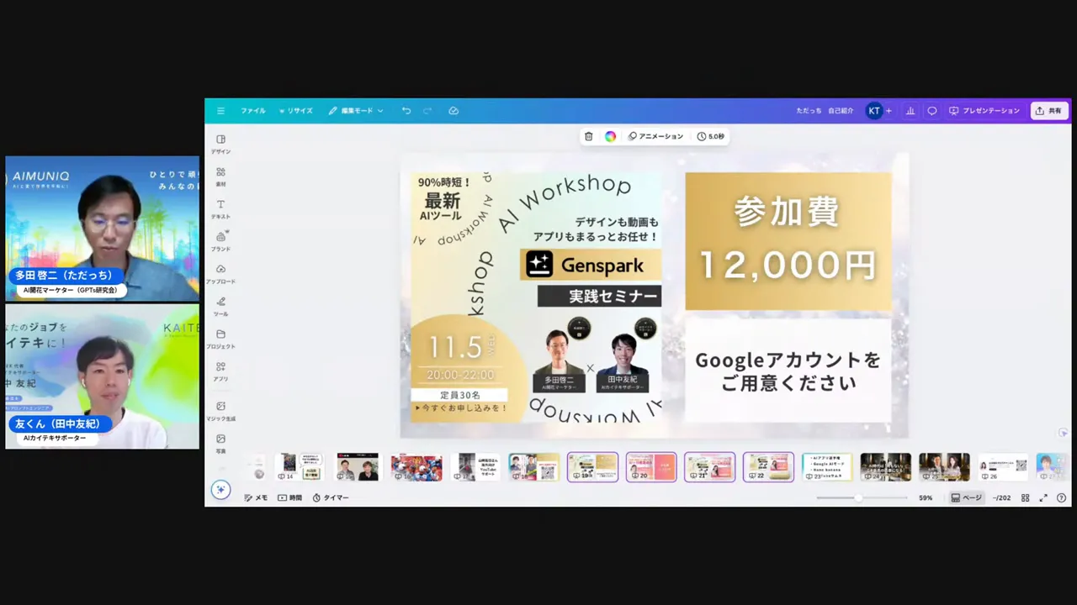Select page thumbnail 26
Screen dimensions: 1077x605
coord(1003,467)
